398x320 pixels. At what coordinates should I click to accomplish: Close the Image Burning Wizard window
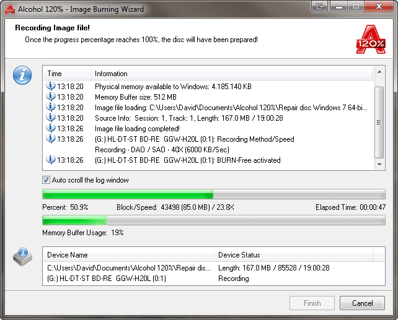coord(379,6)
